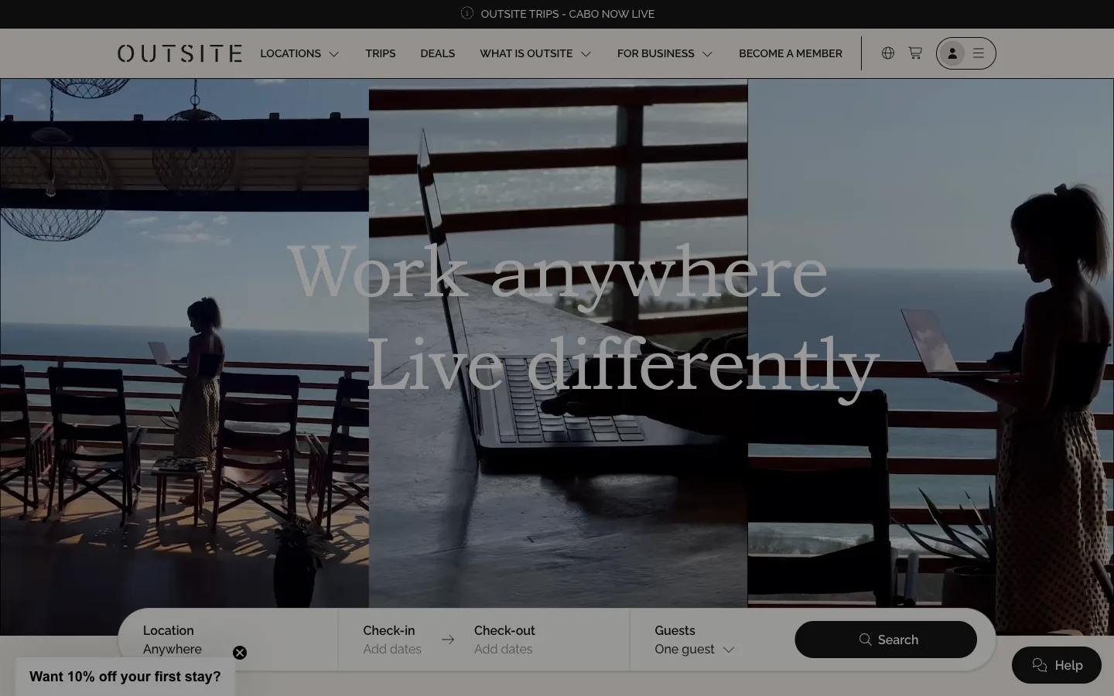Click the Search button

click(886, 640)
